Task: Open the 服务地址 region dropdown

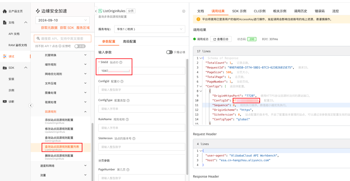Action: 149,29
